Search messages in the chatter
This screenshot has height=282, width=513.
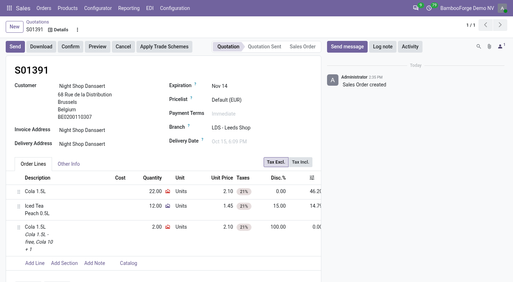(x=479, y=47)
